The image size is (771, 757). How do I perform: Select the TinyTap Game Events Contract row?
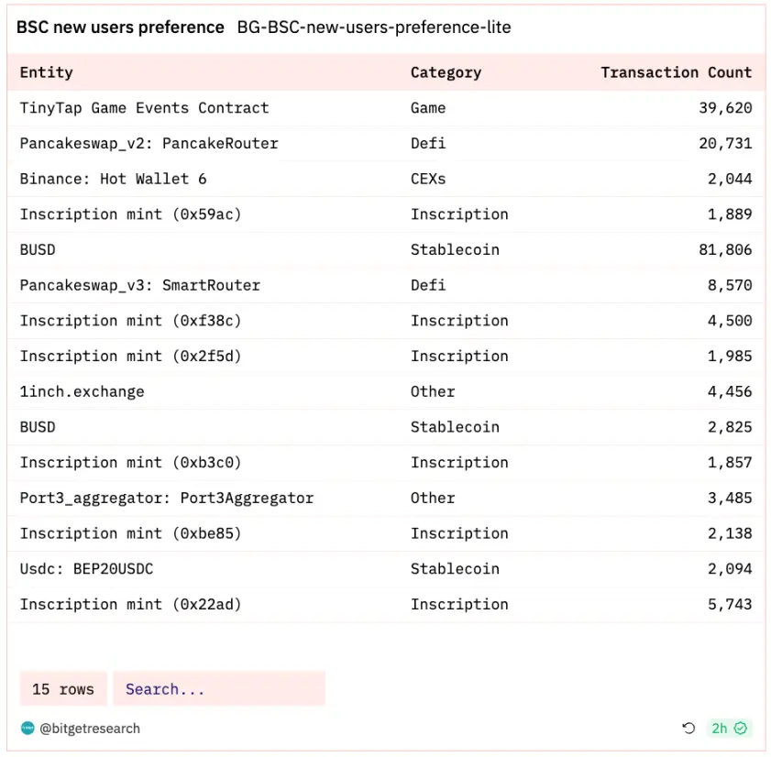coord(145,108)
